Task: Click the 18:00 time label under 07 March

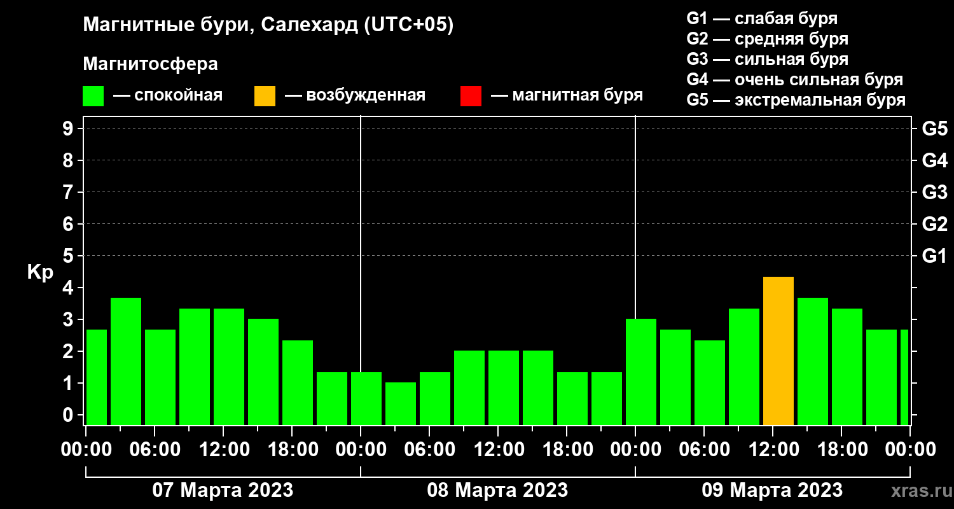Action: [x=292, y=450]
